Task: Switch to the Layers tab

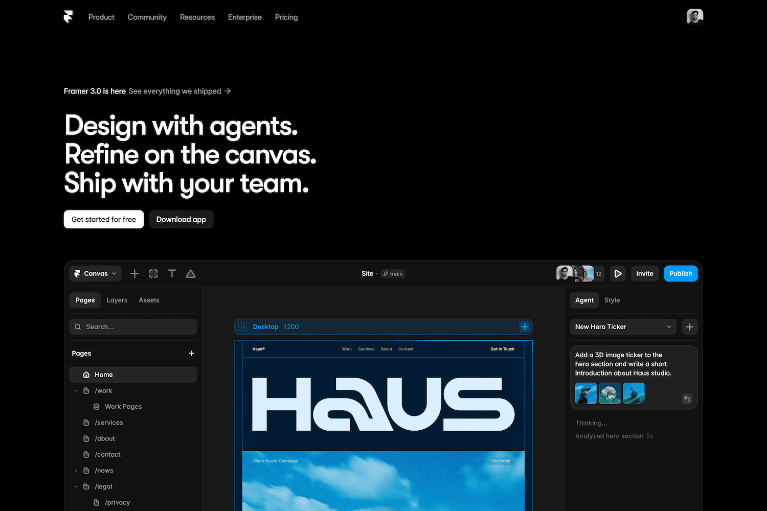Action: pos(117,300)
